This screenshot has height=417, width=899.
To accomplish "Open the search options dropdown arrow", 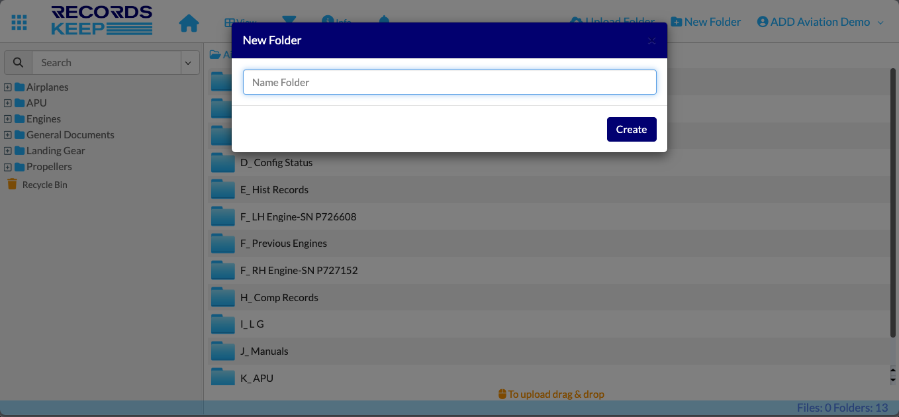I will pyautogui.click(x=189, y=63).
